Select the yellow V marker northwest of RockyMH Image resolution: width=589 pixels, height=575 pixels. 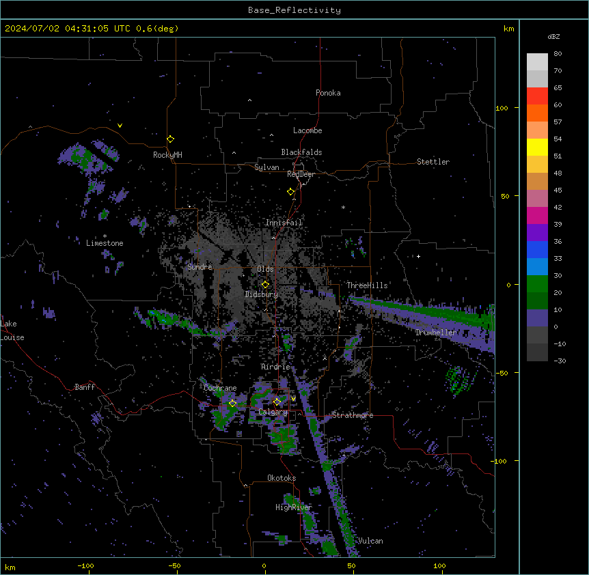point(120,126)
